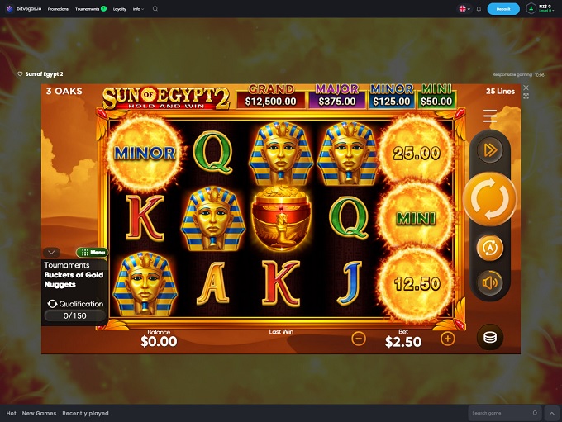Mute the game sound with the speaker icon
This screenshot has width=562, height=422.
point(490,282)
